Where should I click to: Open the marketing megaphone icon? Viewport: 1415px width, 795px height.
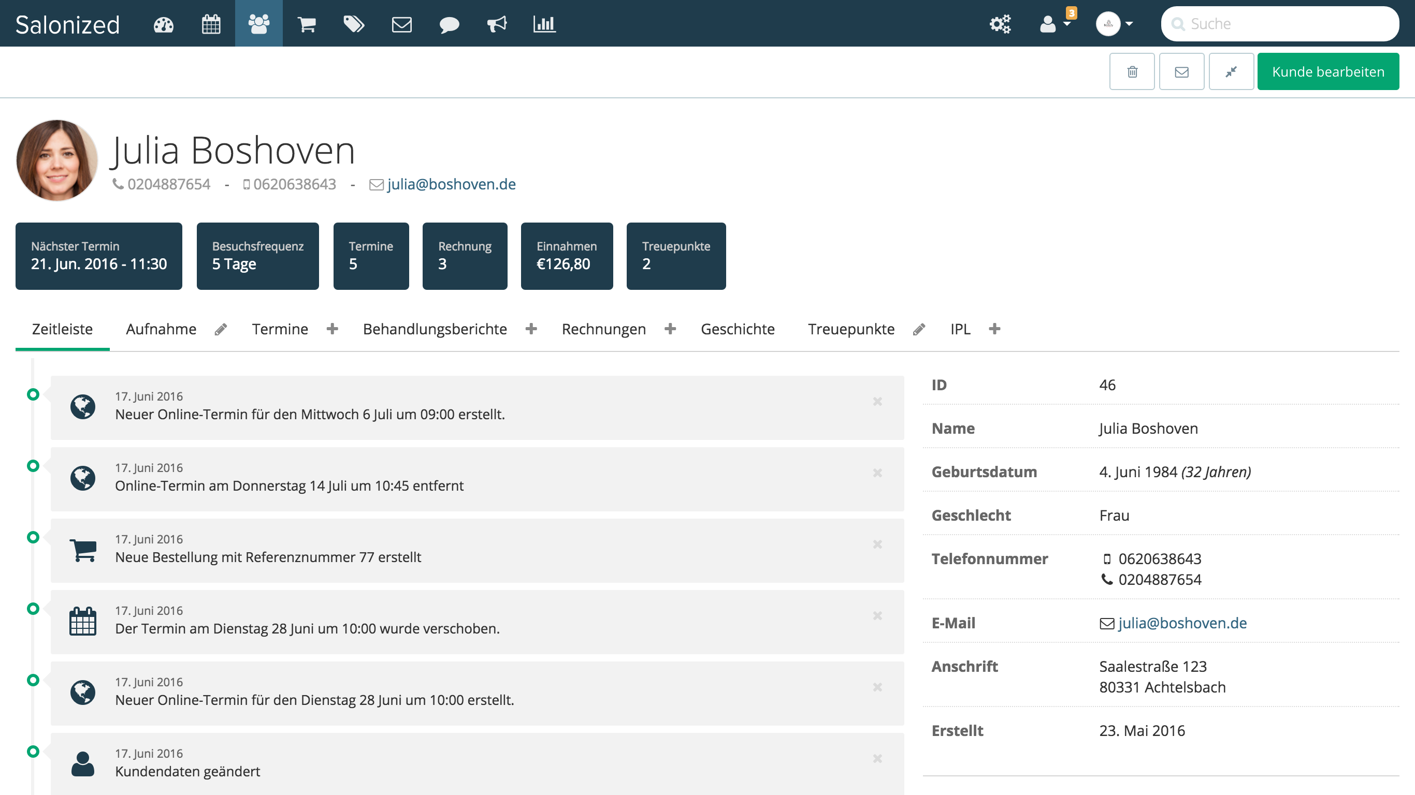point(496,24)
